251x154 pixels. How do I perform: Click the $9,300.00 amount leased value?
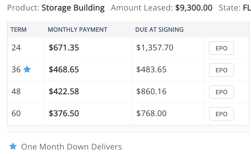tap(194, 8)
